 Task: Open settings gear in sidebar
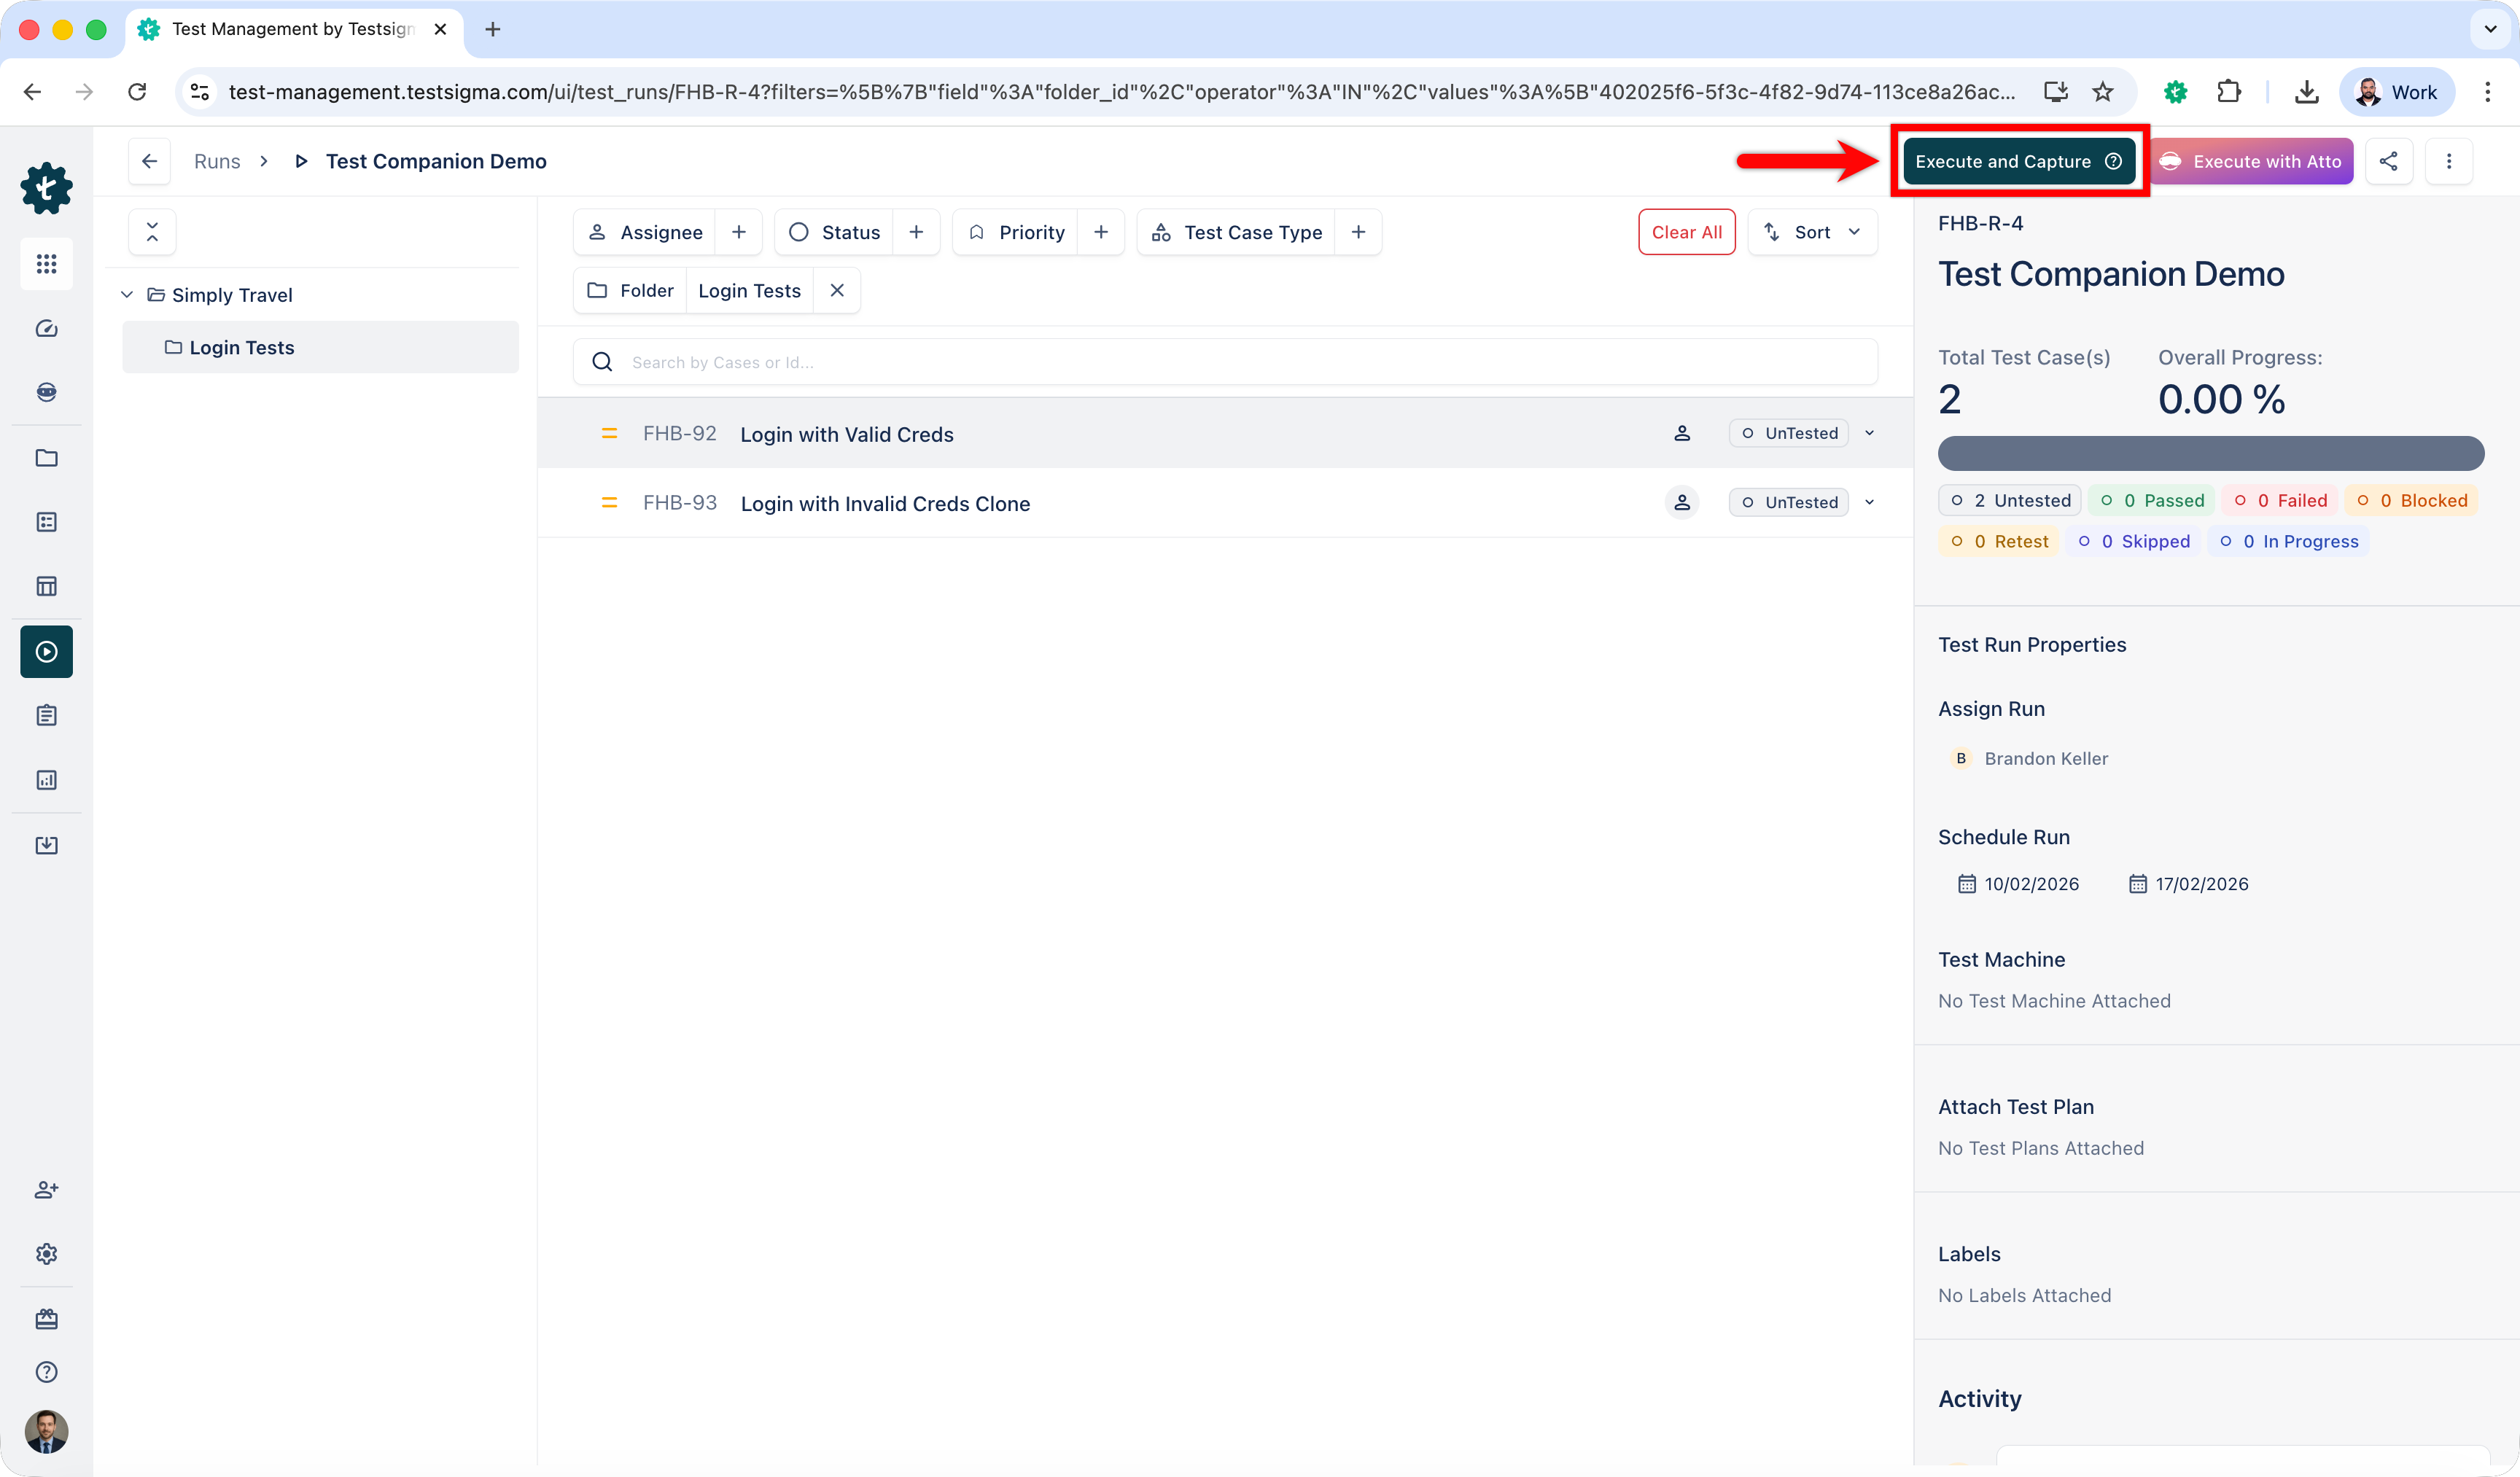tap(46, 1254)
